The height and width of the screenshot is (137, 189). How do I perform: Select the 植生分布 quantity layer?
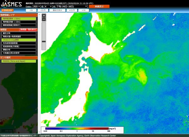pos(19,33)
